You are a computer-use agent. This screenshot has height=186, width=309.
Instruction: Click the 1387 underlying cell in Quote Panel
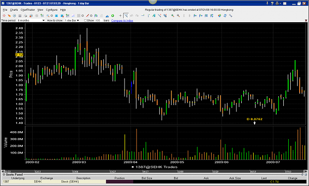(18, 182)
